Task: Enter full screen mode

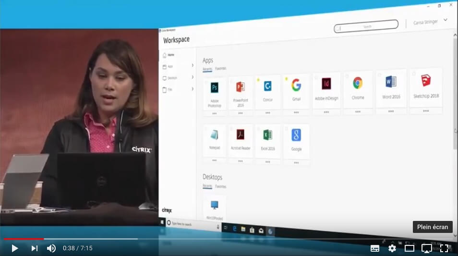Action: point(444,248)
